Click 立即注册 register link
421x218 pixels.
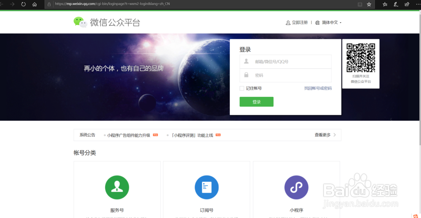(x=300, y=23)
